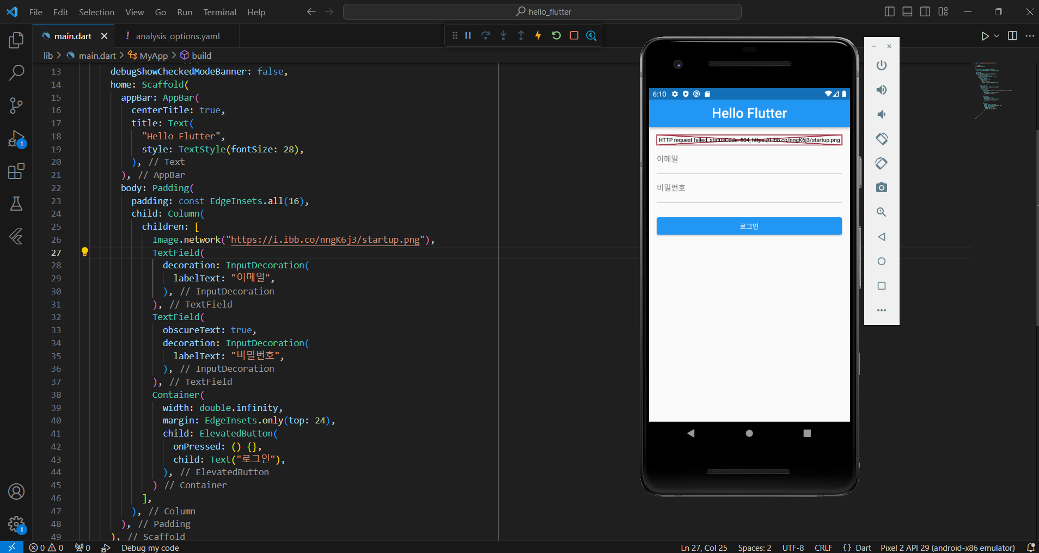Viewport: 1039px width, 553px height.
Task: Pause the debug session
Action: pyautogui.click(x=468, y=35)
